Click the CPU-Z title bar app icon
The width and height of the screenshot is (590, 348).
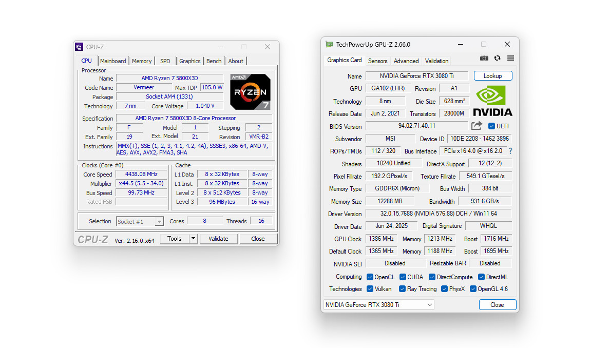79,47
